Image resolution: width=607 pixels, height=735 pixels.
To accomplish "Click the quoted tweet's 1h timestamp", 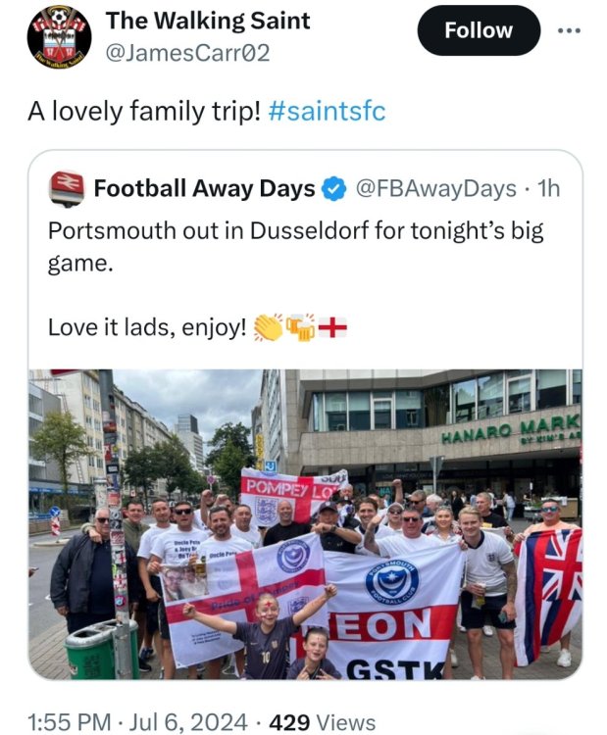I will (549, 188).
